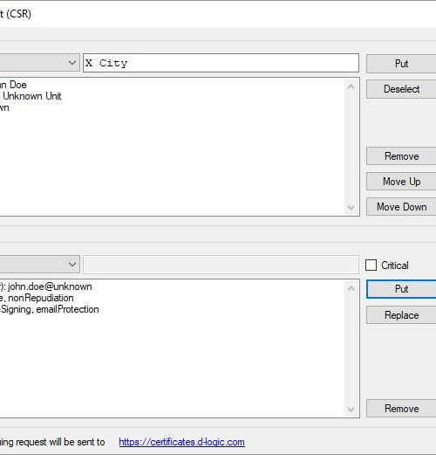Screen dimensions: 436x455
Task: Click the Put button below Critical
Action: 401,289
